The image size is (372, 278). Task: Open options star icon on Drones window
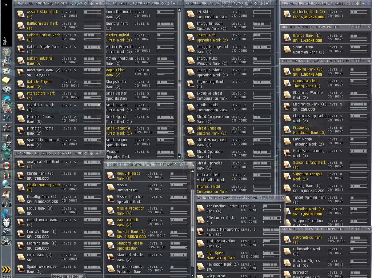click(x=352, y=27)
